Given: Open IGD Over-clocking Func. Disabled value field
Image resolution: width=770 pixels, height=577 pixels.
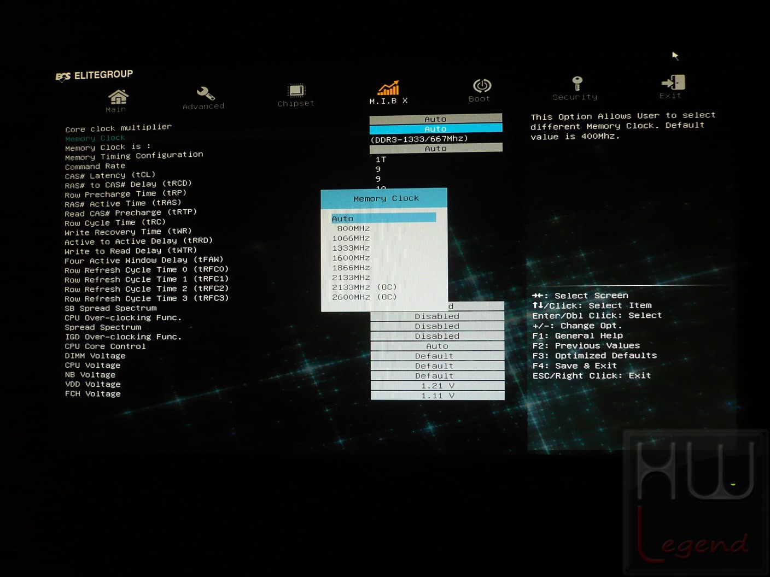Looking at the screenshot, I should [437, 336].
